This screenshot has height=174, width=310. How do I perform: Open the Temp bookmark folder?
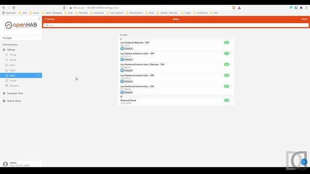150,13
